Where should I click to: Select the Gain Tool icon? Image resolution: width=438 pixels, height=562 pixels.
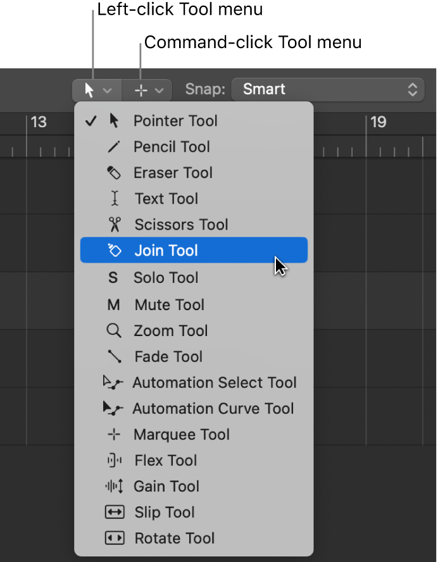pos(113,486)
